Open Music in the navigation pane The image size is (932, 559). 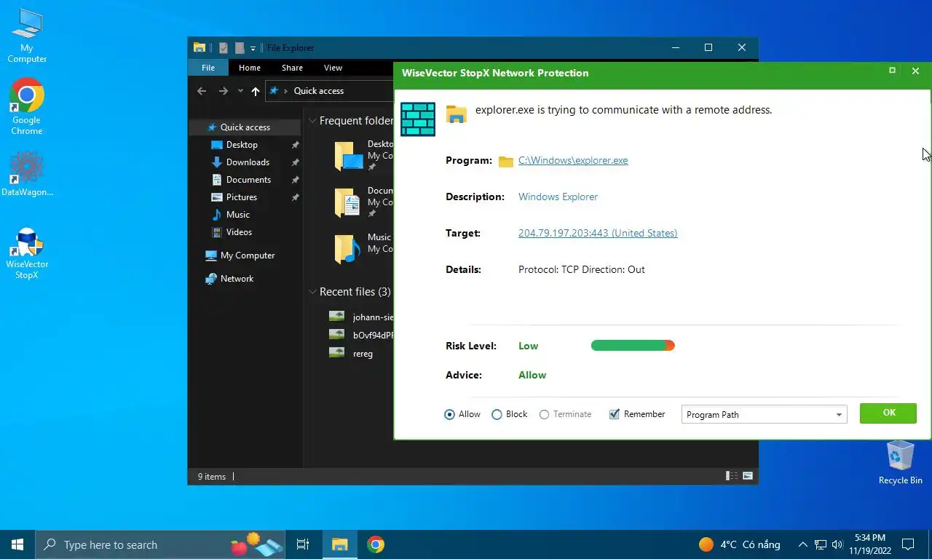[x=237, y=214]
